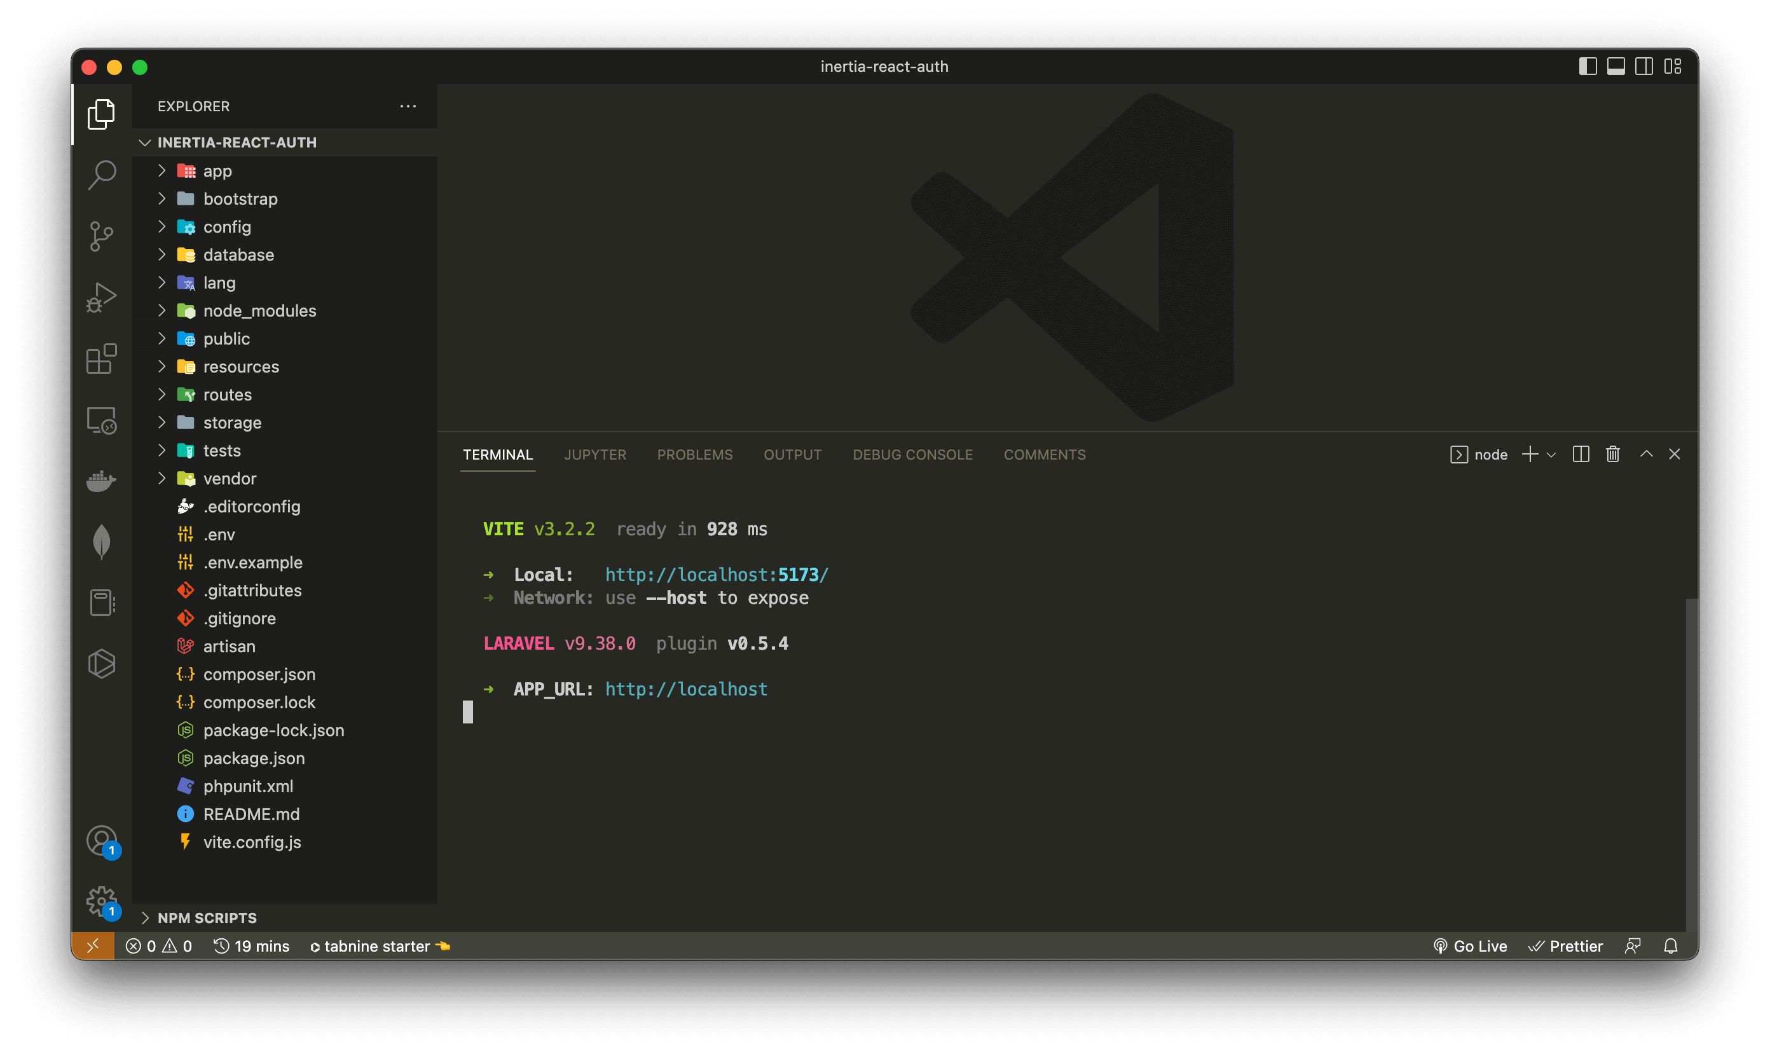Open the Manage gear settings icon
This screenshot has width=1770, height=1054.
(102, 901)
